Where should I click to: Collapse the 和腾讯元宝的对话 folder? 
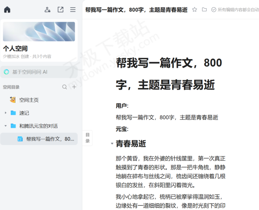pos(6,126)
